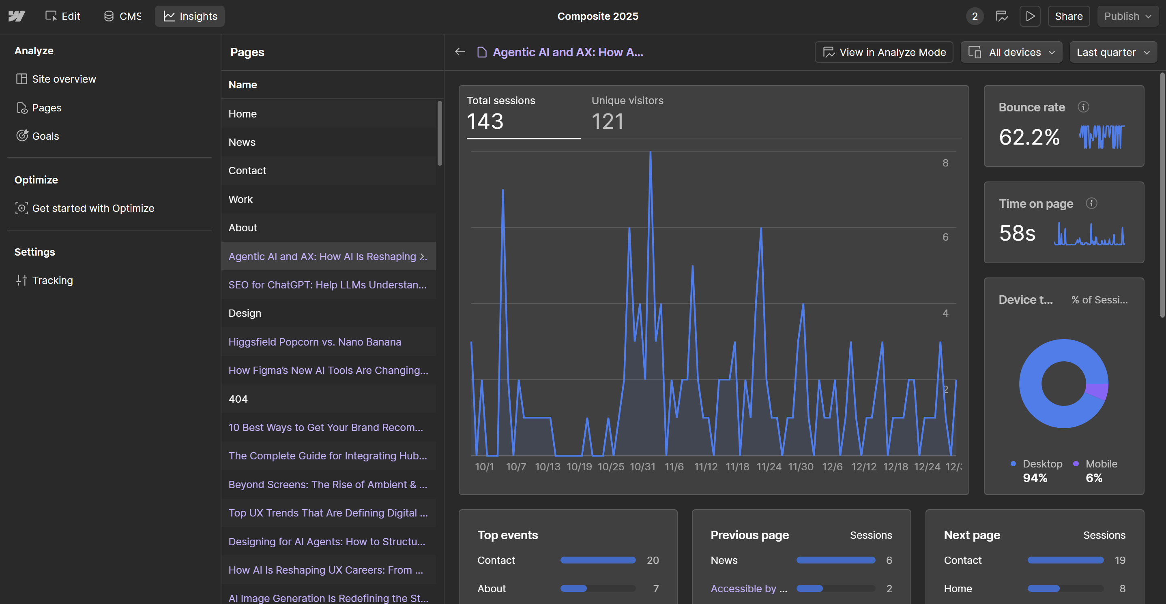Screen dimensions: 1166x604
Task: Select Goals in the Analyze sidebar
Action: click(x=45, y=136)
